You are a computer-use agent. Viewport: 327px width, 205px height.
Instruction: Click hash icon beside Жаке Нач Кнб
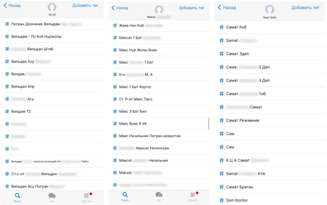(115, 26)
